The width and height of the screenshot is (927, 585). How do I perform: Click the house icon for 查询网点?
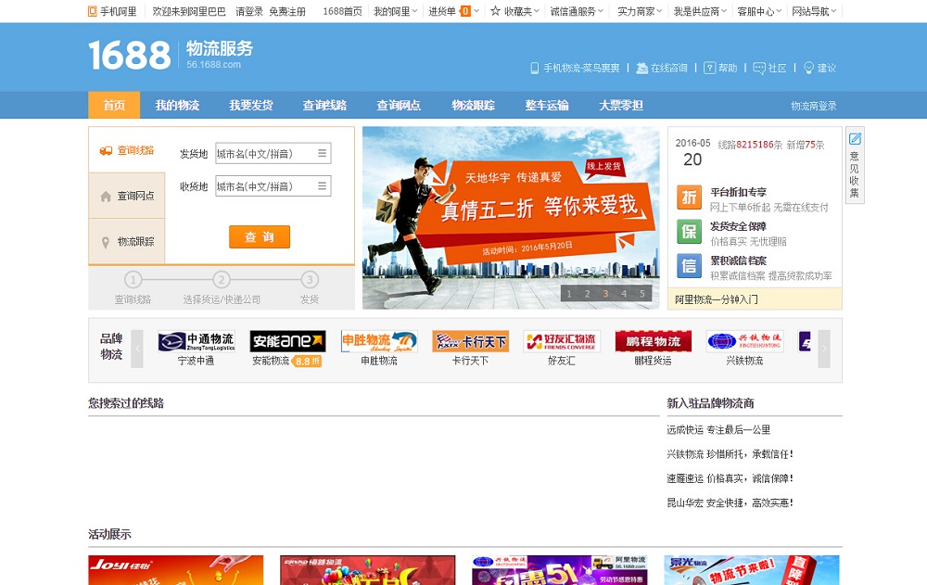tap(106, 197)
